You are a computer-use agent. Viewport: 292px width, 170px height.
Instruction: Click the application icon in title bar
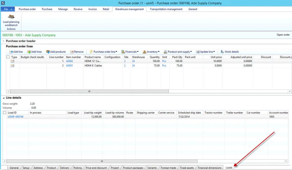point(3,3)
